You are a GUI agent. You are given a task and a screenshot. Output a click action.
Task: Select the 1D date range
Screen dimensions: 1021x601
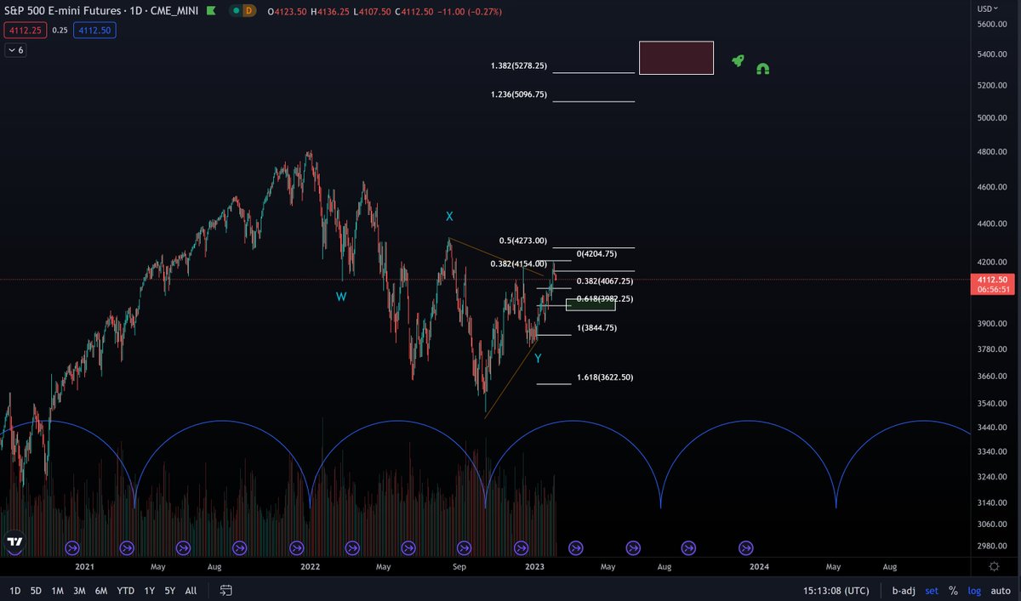14,590
